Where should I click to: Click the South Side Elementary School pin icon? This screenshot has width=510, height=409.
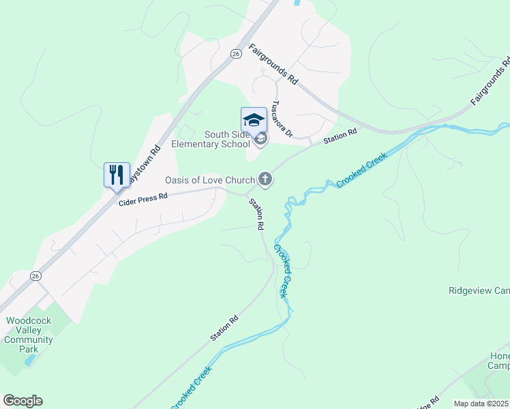pos(260,140)
